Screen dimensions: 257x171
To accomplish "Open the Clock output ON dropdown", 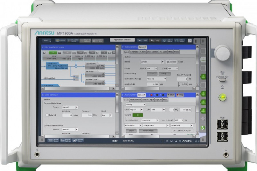I will tap(173, 69).
